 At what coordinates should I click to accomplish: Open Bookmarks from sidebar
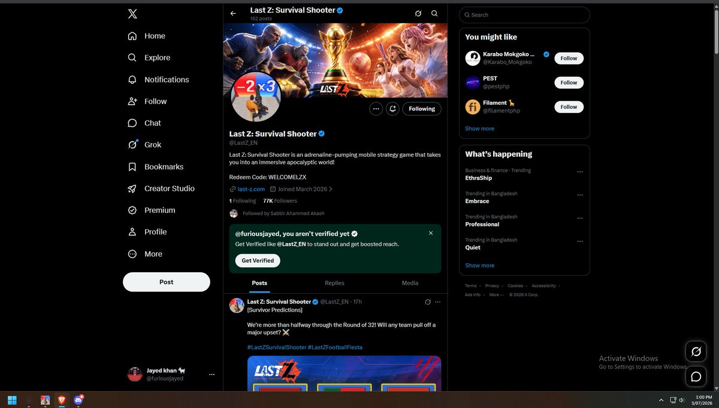click(156, 166)
